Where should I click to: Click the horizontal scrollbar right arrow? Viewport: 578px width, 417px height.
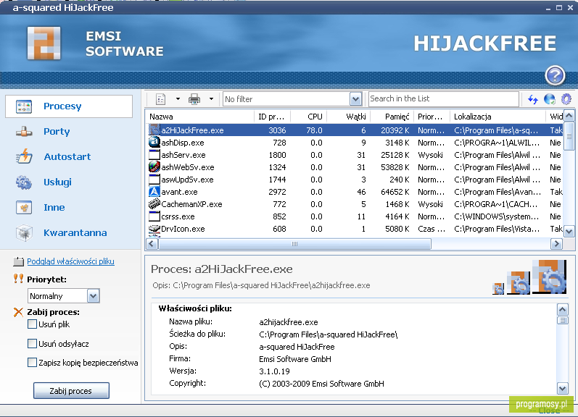[557, 244]
